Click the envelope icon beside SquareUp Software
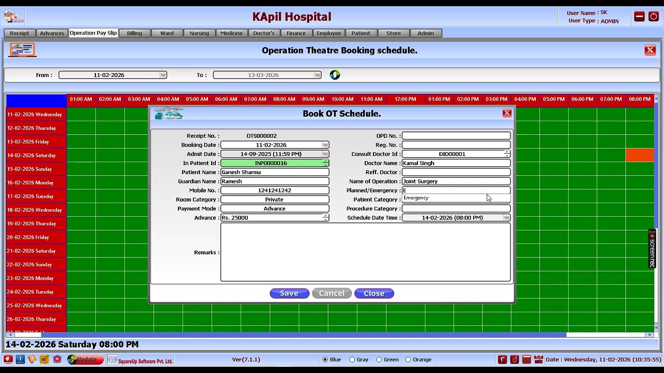 point(112,360)
